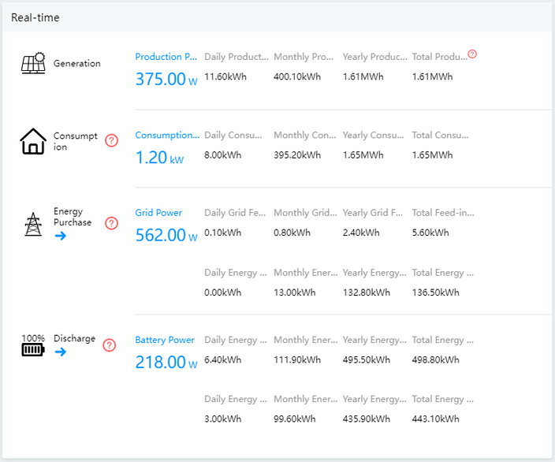
Task: Click the 562.00 W grid power value
Action: pyautogui.click(x=166, y=235)
